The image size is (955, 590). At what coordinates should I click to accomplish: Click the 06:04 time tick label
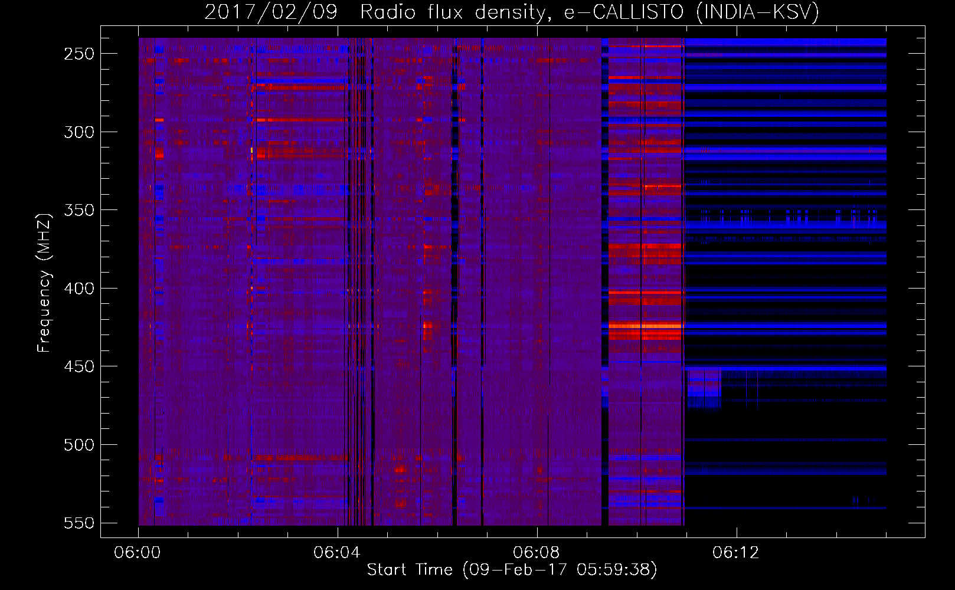(x=337, y=553)
